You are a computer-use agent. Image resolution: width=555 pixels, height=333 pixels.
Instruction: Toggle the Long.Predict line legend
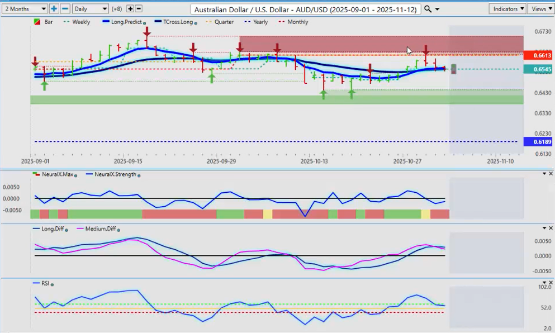point(125,22)
